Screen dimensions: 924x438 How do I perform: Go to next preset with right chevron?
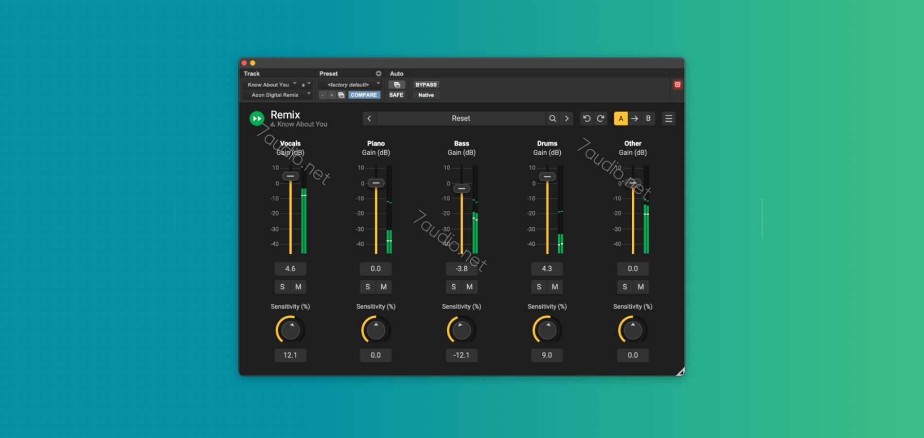click(567, 118)
